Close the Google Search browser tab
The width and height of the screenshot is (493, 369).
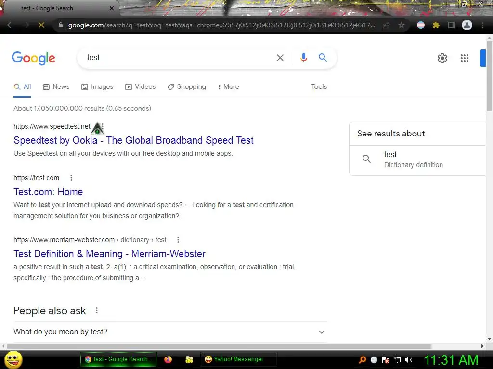point(112,8)
